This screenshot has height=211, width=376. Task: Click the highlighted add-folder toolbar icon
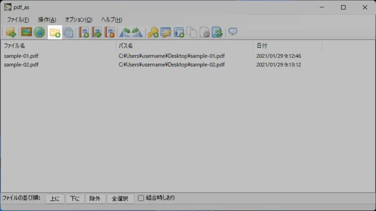click(55, 32)
